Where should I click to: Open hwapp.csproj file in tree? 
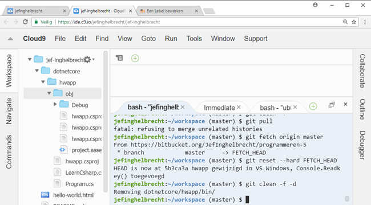(82, 161)
